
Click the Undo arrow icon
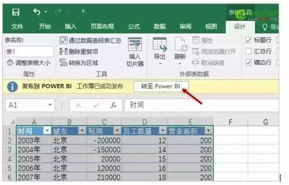coord(37,12)
